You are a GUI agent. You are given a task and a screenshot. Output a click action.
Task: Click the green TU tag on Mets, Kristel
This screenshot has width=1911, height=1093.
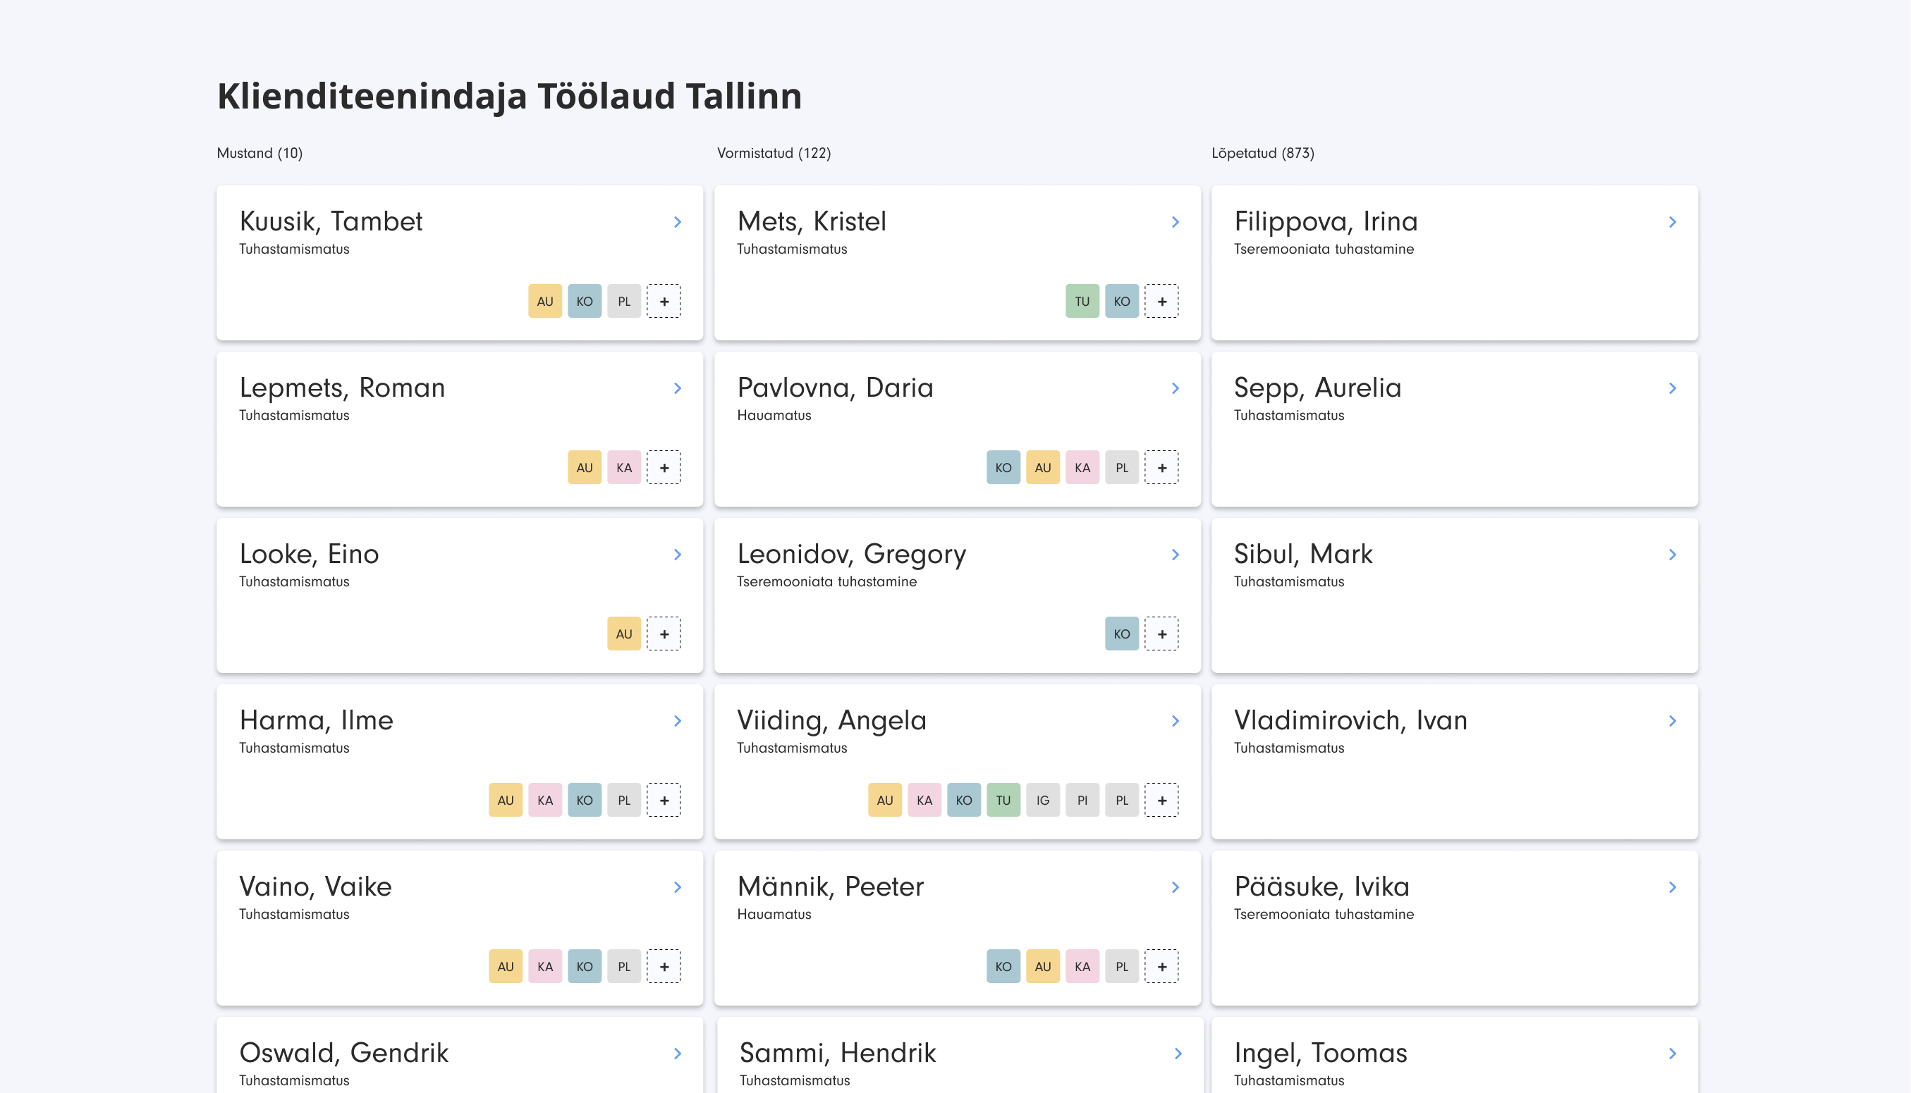coord(1082,301)
